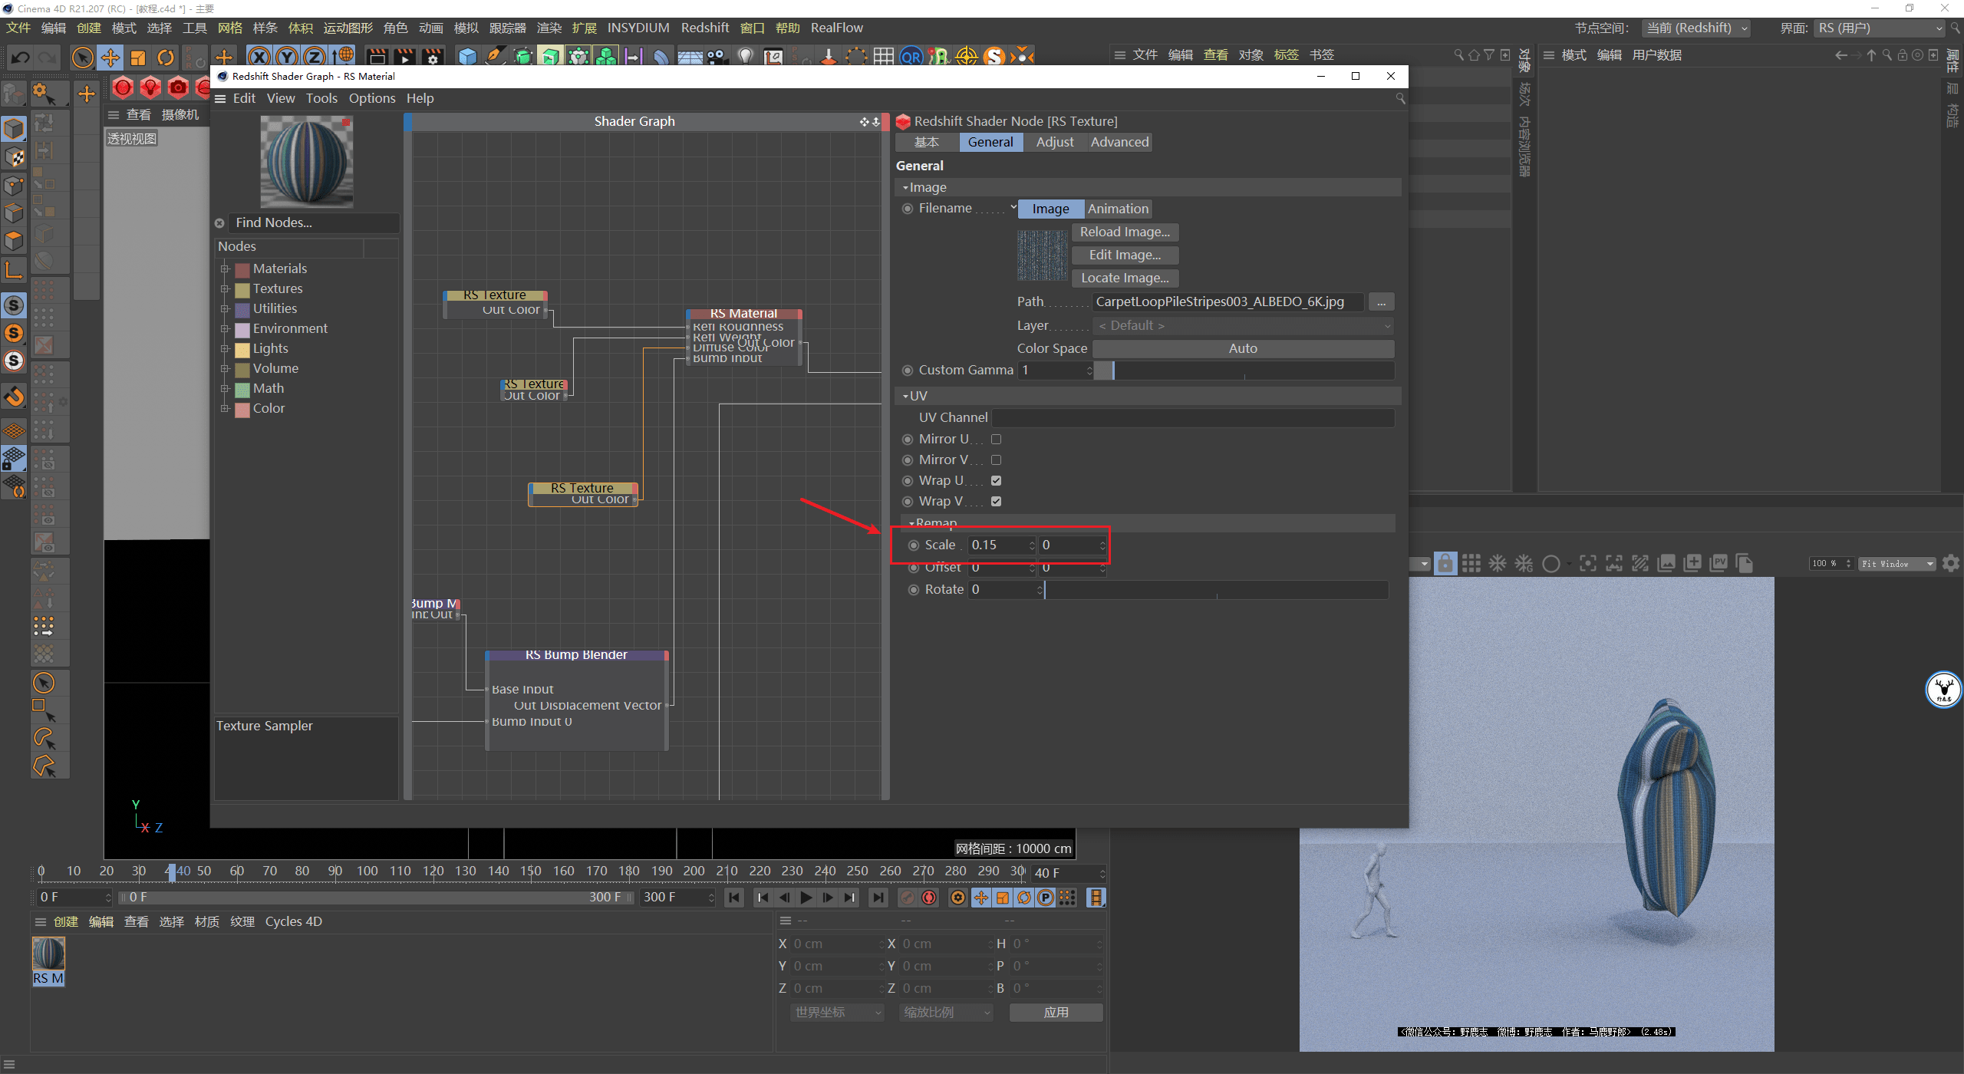
Task: Toggle the render view lock icon
Action: click(1445, 564)
